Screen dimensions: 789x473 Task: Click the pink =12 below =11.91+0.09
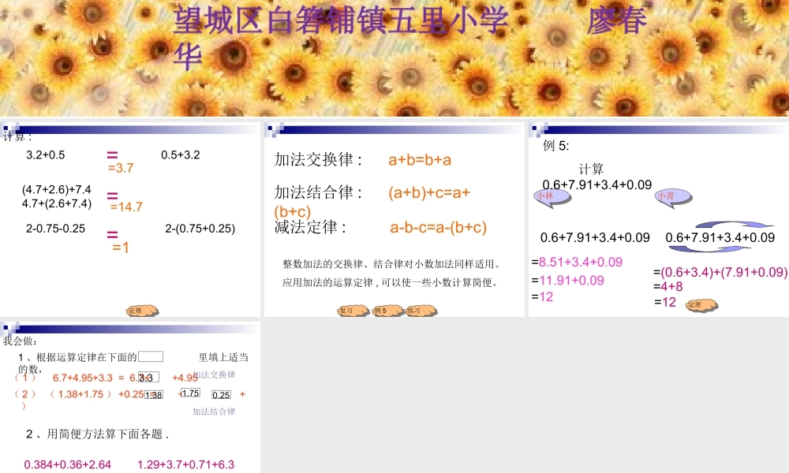click(542, 296)
